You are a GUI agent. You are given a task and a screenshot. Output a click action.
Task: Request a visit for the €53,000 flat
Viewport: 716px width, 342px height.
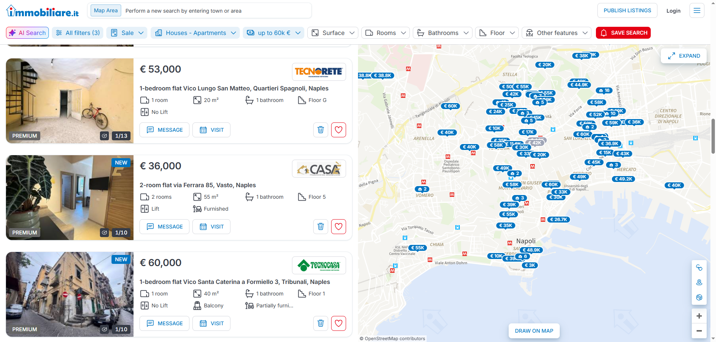pyautogui.click(x=211, y=130)
